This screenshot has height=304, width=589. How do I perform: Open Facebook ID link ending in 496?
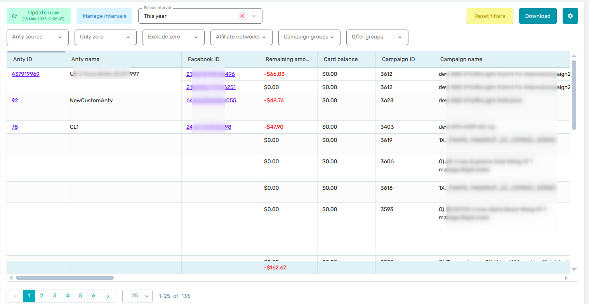tap(210, 74)
